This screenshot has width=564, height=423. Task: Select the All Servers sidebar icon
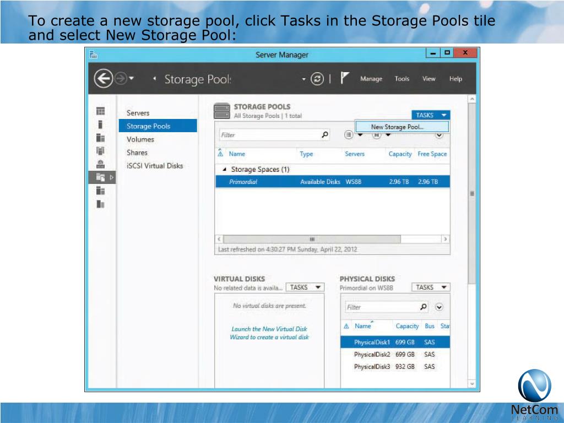(x=101, y=138)
